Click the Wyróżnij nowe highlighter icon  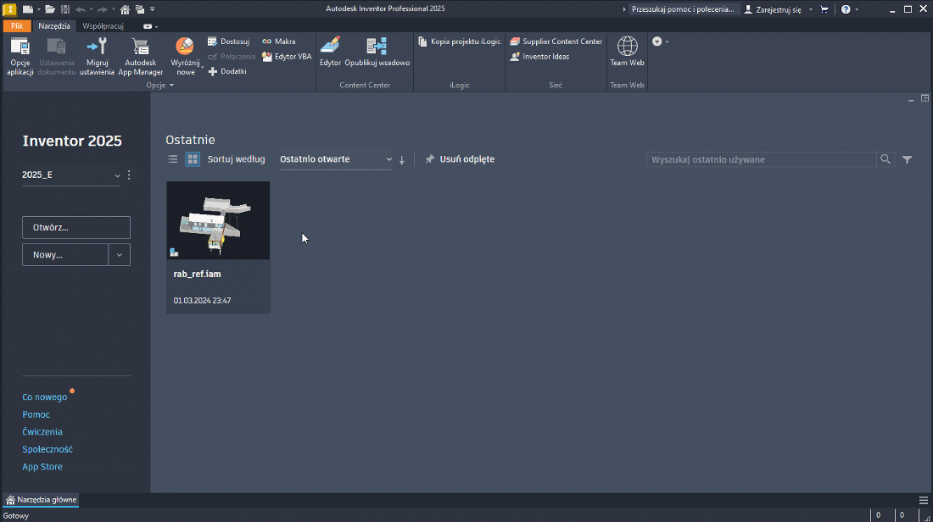(x=184, y=46)
